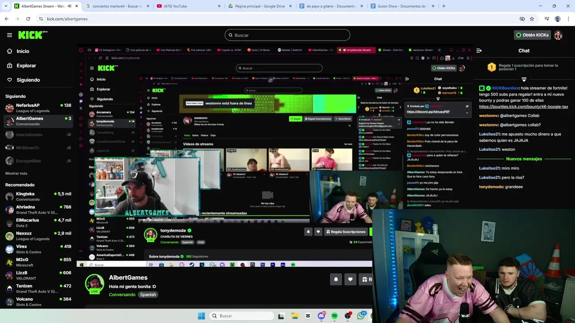Open the offline mazzatomas channel
This screenshot has width=575, height=323.
[x=38, y=134]
